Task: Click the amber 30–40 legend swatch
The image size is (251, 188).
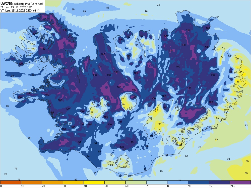Action: [73, 182]
